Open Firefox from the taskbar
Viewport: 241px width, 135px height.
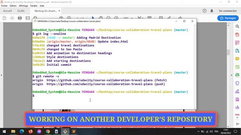[x=31, y=132]
